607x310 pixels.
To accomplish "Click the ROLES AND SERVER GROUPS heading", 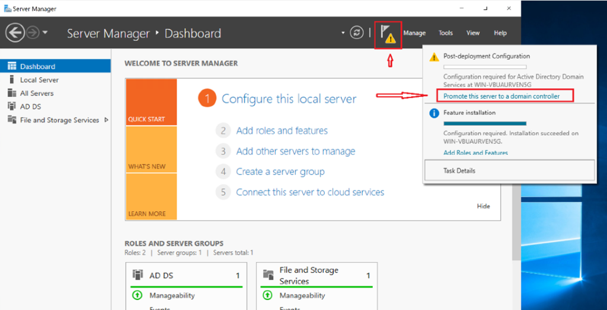I will click(x=174, y=244).
